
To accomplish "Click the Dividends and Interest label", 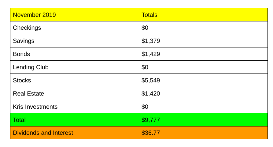I will pyautogui.click(x=43, y=133).
